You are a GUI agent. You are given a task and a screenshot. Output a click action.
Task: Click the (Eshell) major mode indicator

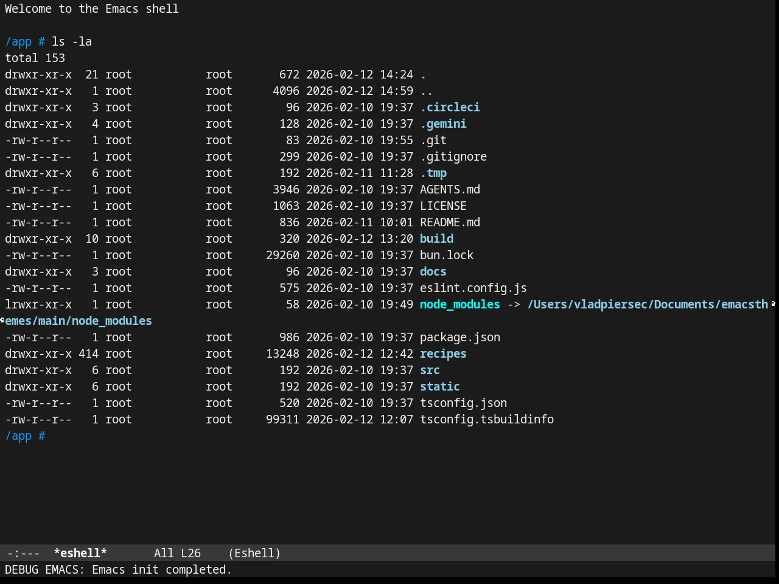[x=254, y=553]
